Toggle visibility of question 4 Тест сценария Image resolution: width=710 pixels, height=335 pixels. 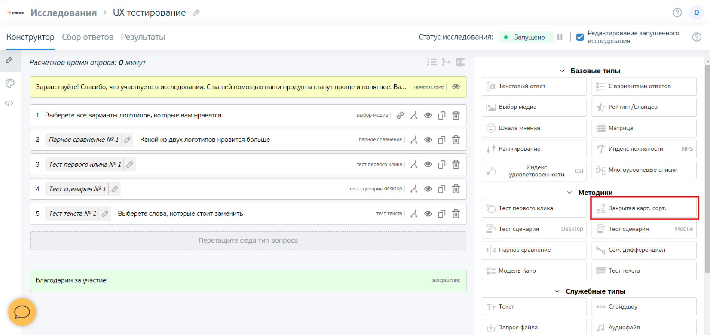428,189
